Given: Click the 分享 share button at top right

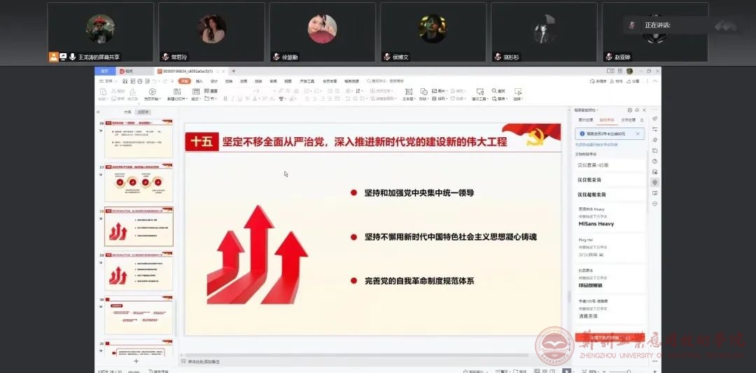Looking at the screenshot, I should pos(632,81).
